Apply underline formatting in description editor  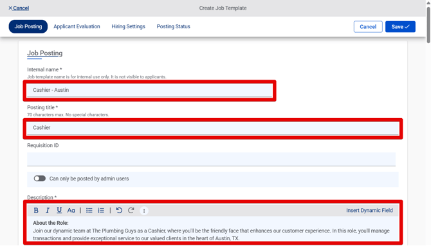pos(59,211)
